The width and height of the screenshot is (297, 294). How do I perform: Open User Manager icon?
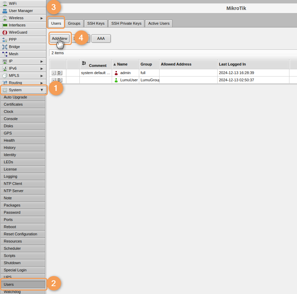(5, 11)
